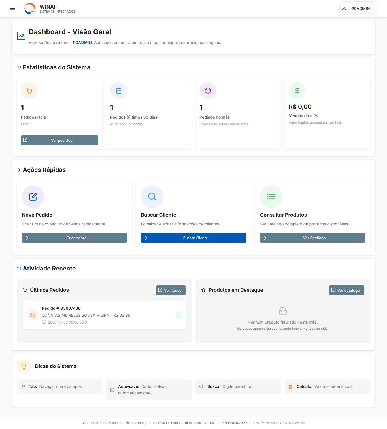Click the empty inbox icon in Produtos em Destaque
The width and height of the screenshot is (387, 429).
[283, 311]
